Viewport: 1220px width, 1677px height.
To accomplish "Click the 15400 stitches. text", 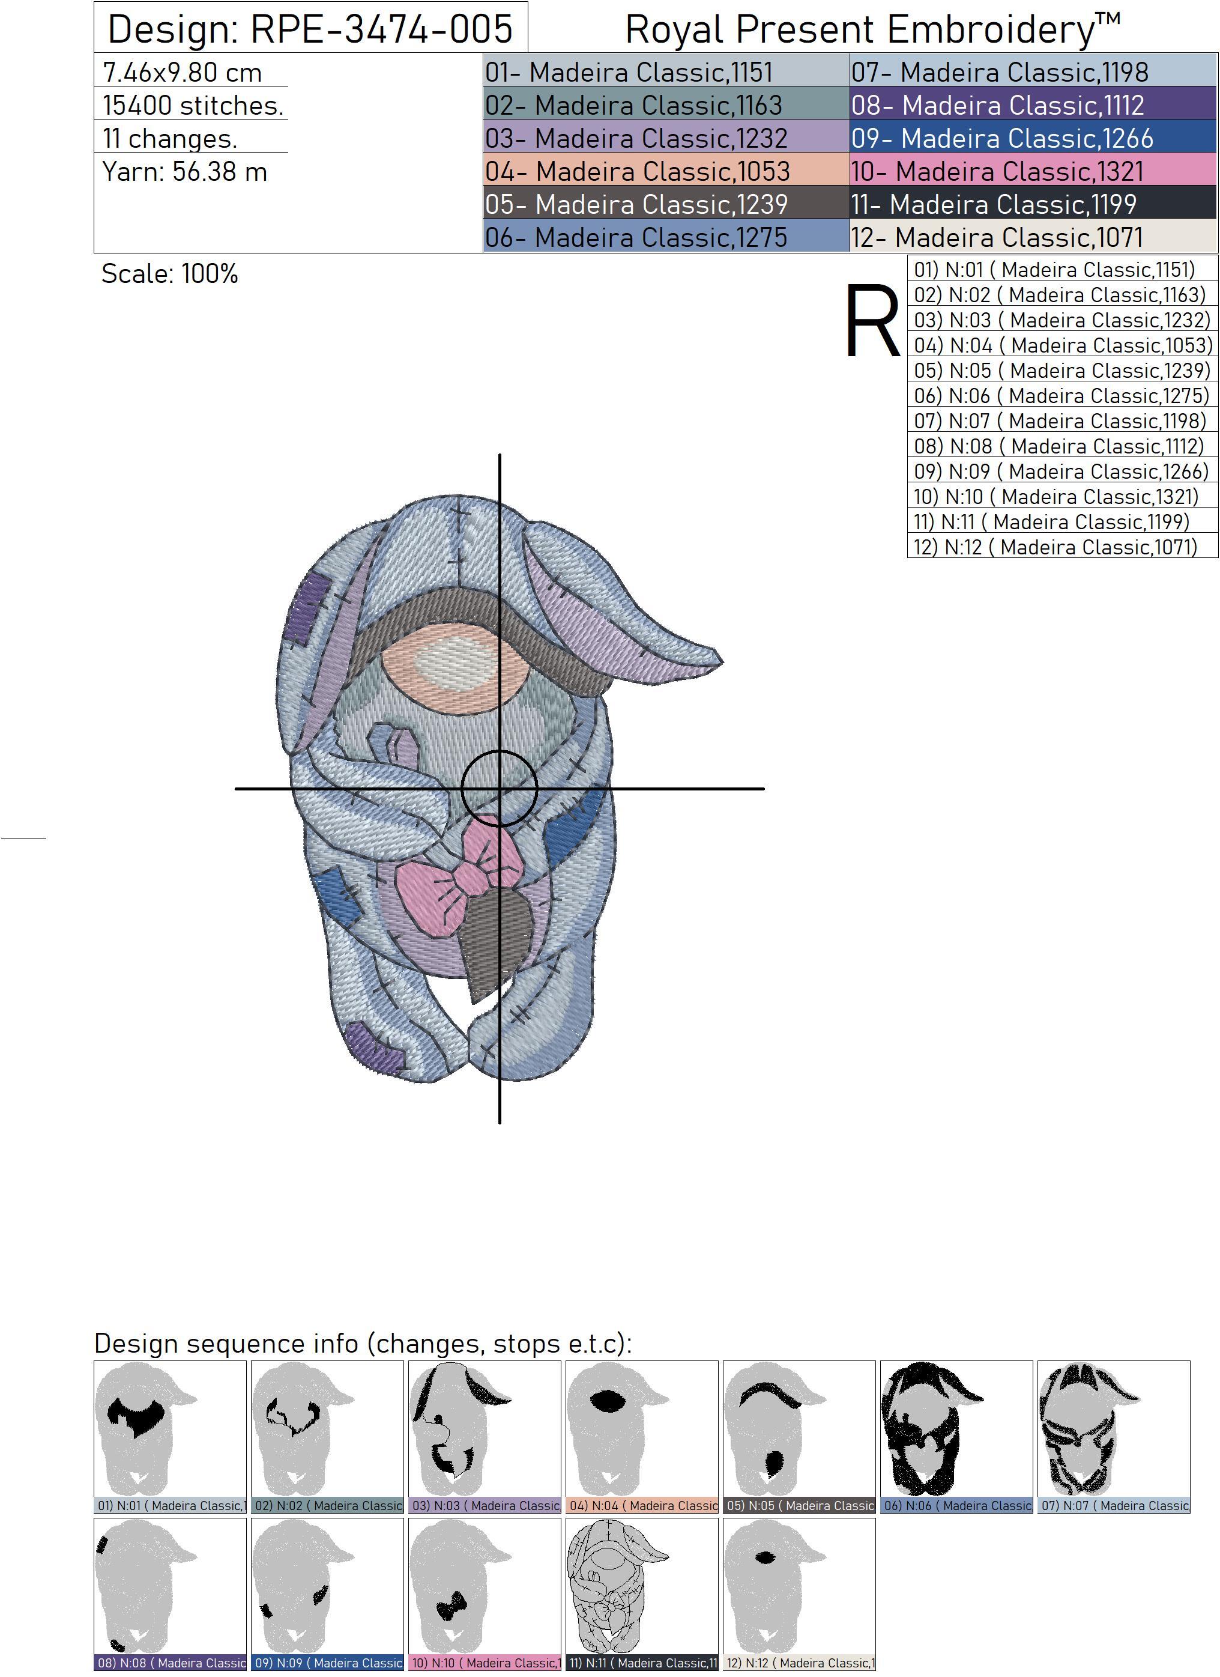I will click(x=193, y=105).
